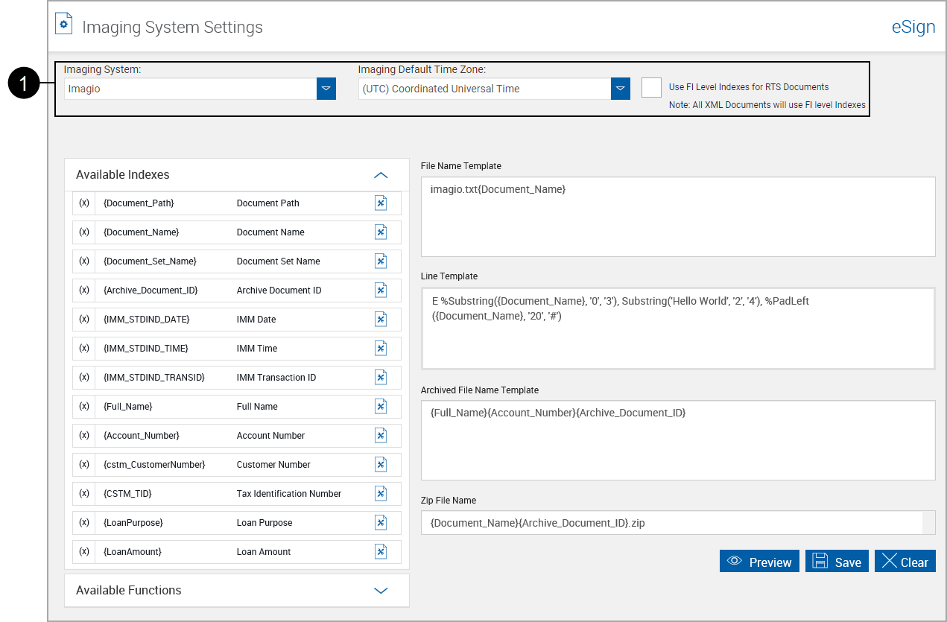Click the icon next to Loan Amount
The height and width of the screenshot is (622, 947).
[381, 552]
